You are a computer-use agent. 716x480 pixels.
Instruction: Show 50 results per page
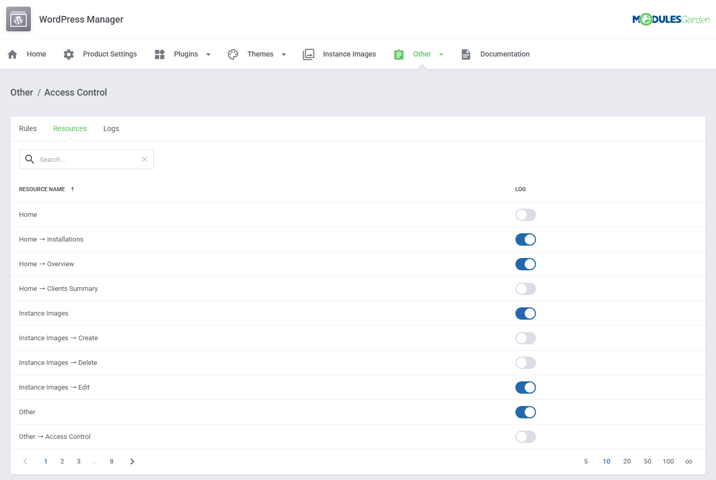pyautogui.click(x=648, y=461)
